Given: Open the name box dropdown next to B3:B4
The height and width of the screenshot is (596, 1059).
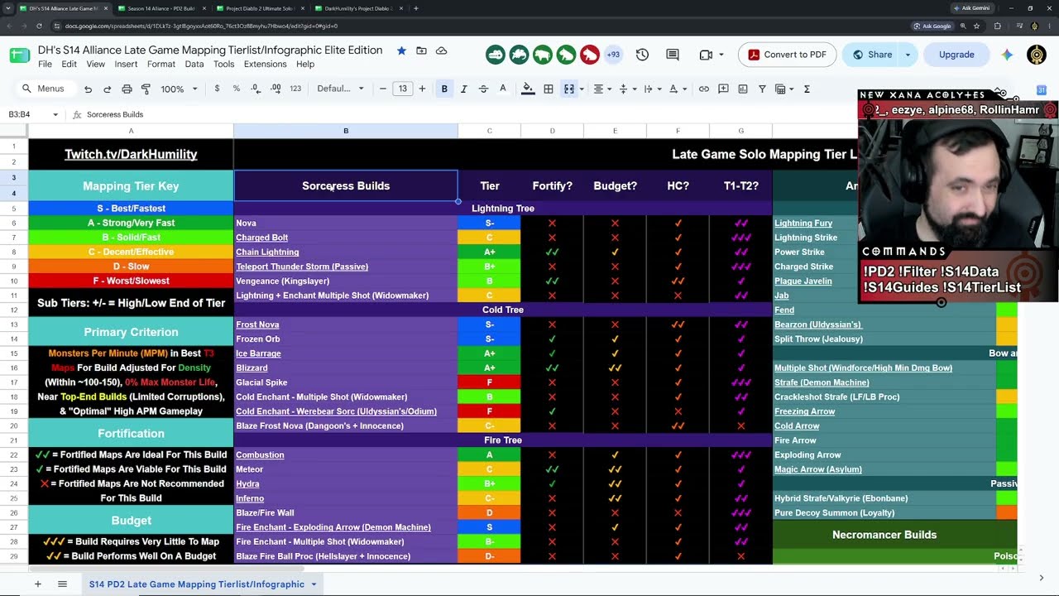Looking at the screenshot, I should click(x=55, y=114).
